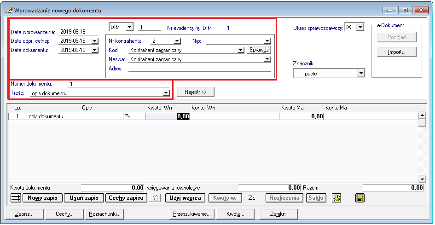
Task: Minimize the Wprowadzanie nowego dokumentu window
Action: 390,10
